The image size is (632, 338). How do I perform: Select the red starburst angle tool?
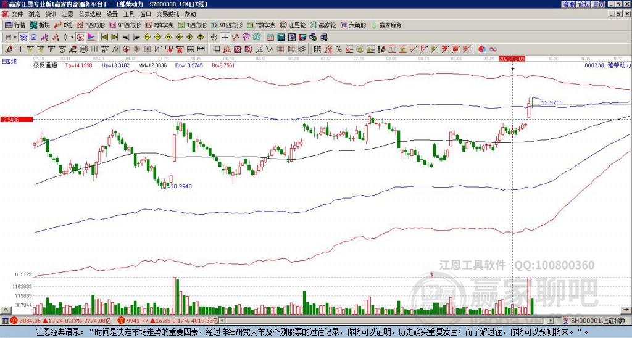click(x=136, y=49)
